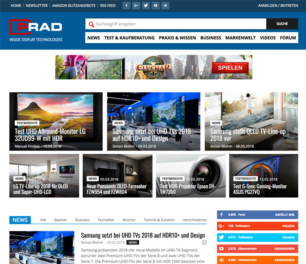Open AMAZON BLITZANGEBOTE link

pos(74,6)
